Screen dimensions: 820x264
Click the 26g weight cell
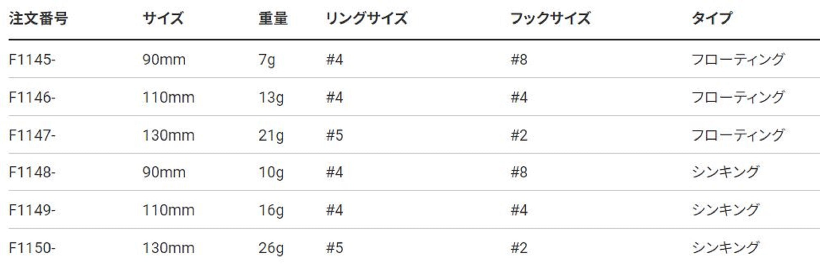pyautogui.click(x=271, y=248)
